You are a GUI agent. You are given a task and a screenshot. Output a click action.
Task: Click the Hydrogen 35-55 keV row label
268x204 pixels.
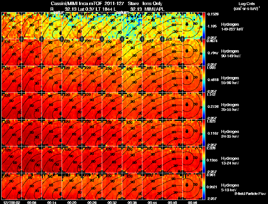pyautogui.click(x=230, y=107)
